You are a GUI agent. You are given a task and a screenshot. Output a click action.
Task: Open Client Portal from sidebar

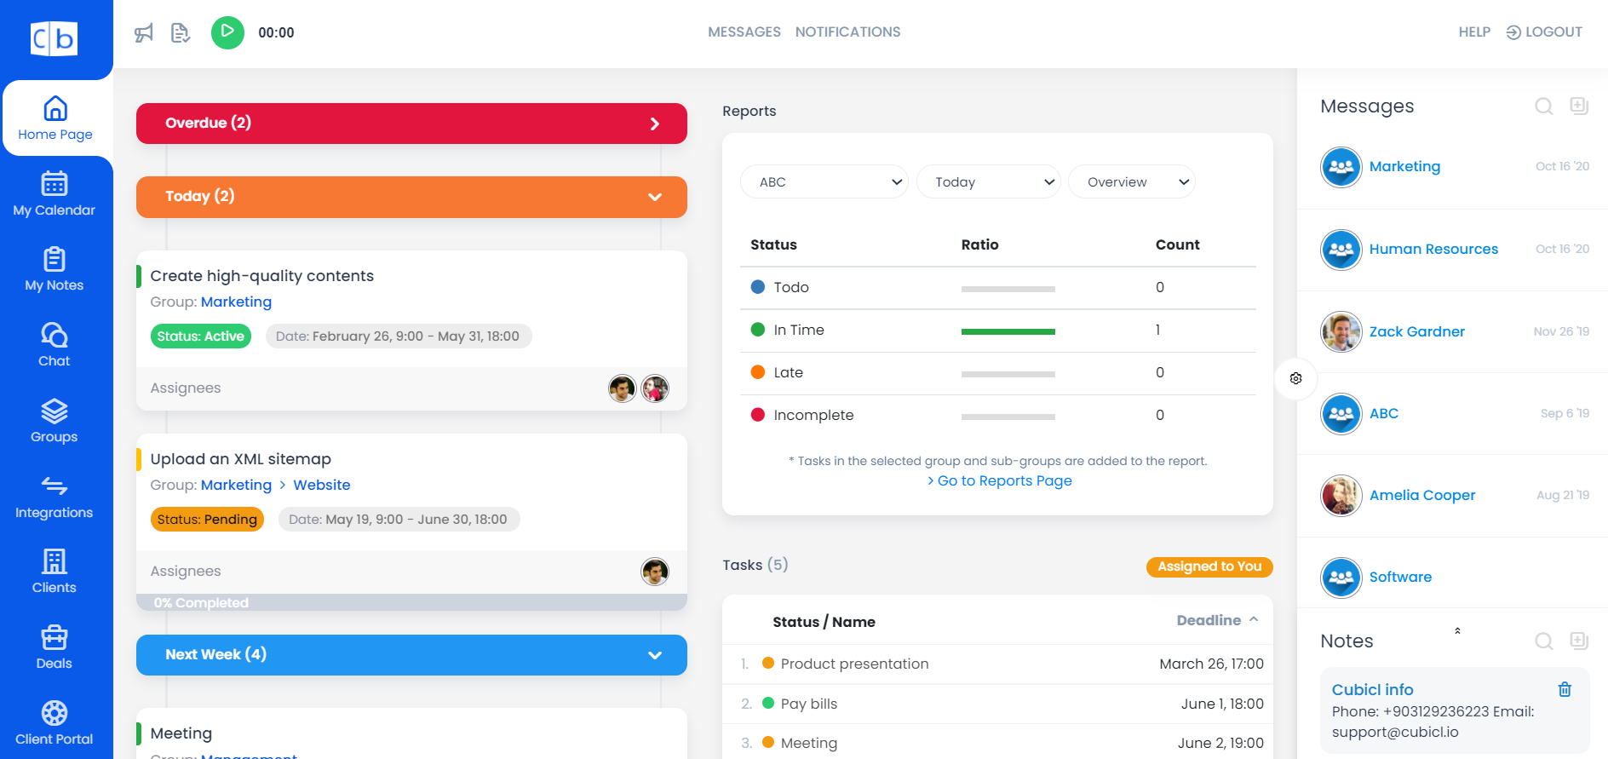pyautogui.click(x=55, y=723)
